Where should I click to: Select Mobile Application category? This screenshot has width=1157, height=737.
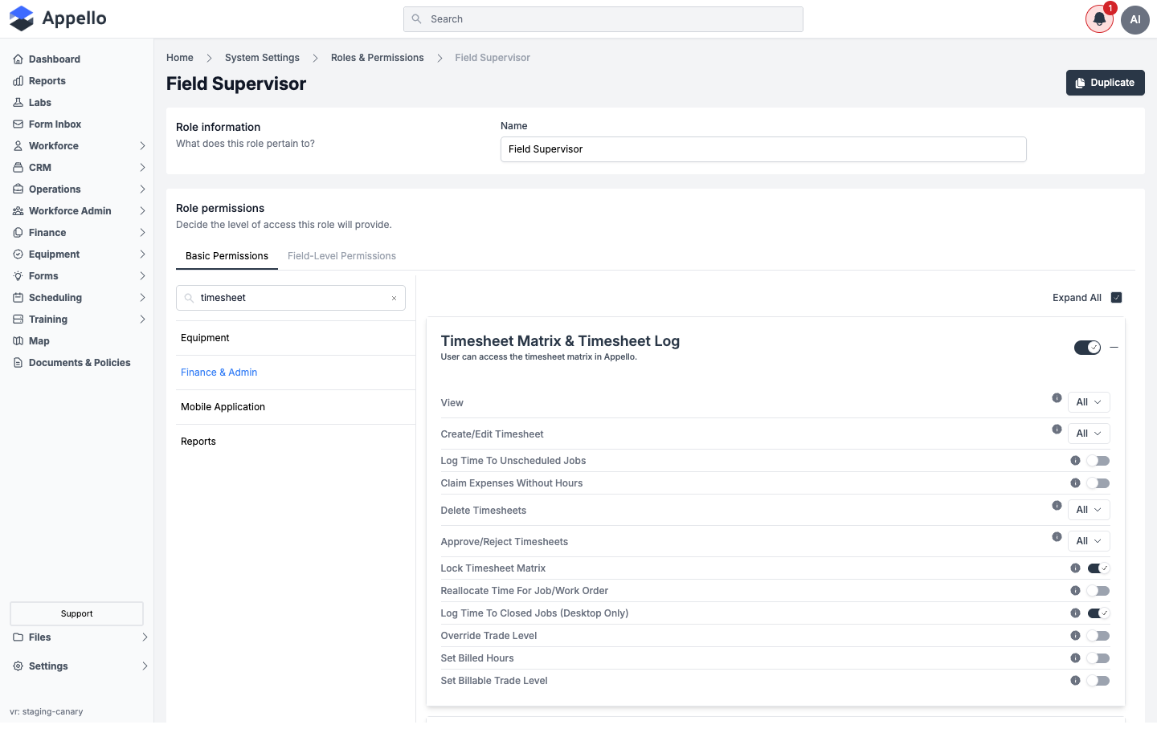223,407
